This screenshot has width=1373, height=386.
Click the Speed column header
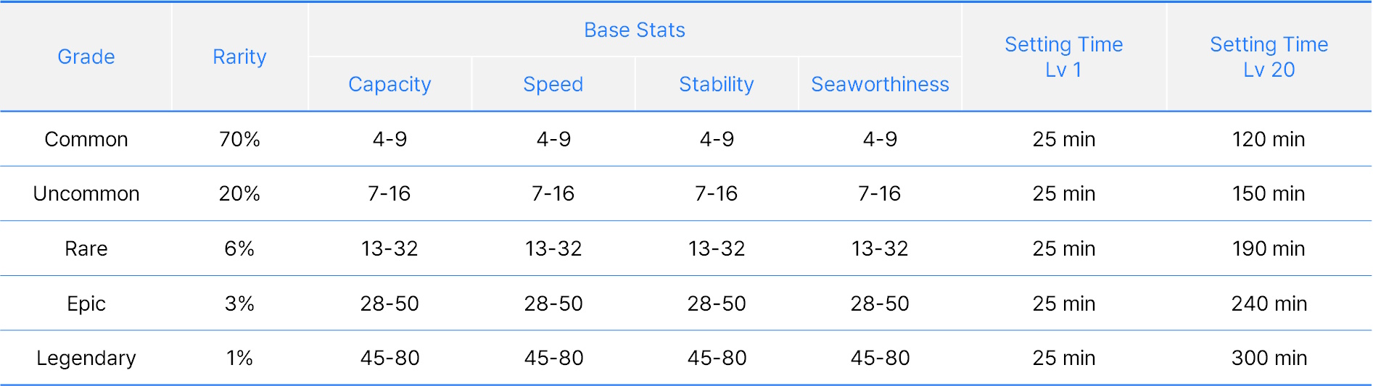(x=553, y=84)
